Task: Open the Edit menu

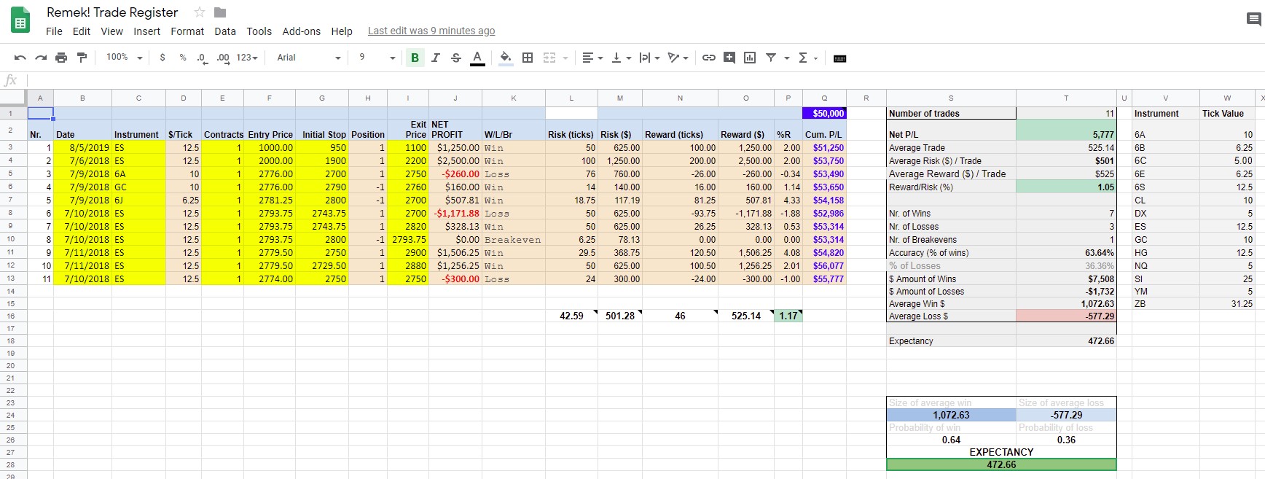Action: [x=82, y=31]
